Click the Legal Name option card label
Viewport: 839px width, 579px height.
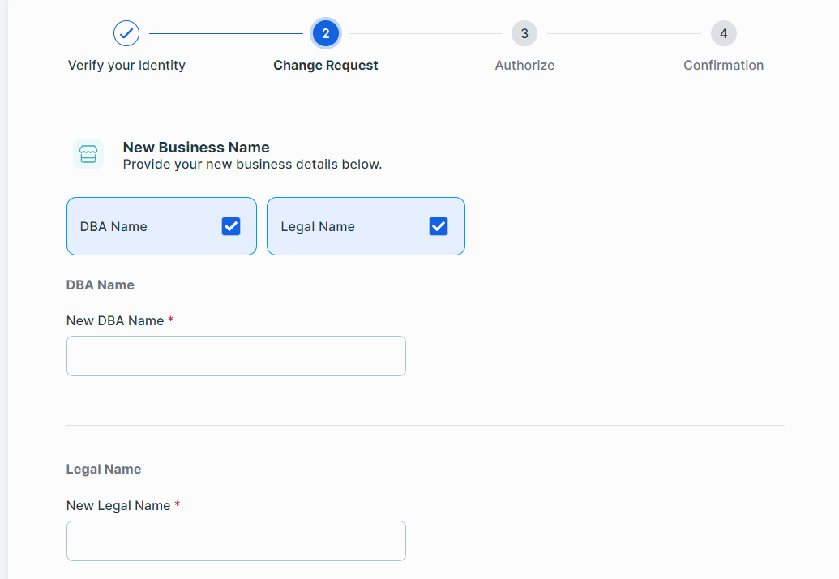318,227
